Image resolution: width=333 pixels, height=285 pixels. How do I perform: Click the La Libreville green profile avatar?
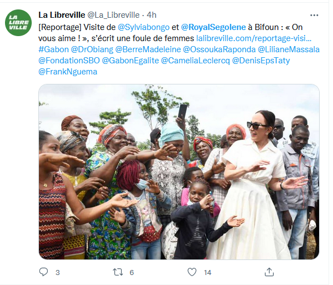(x=18, y=23)
